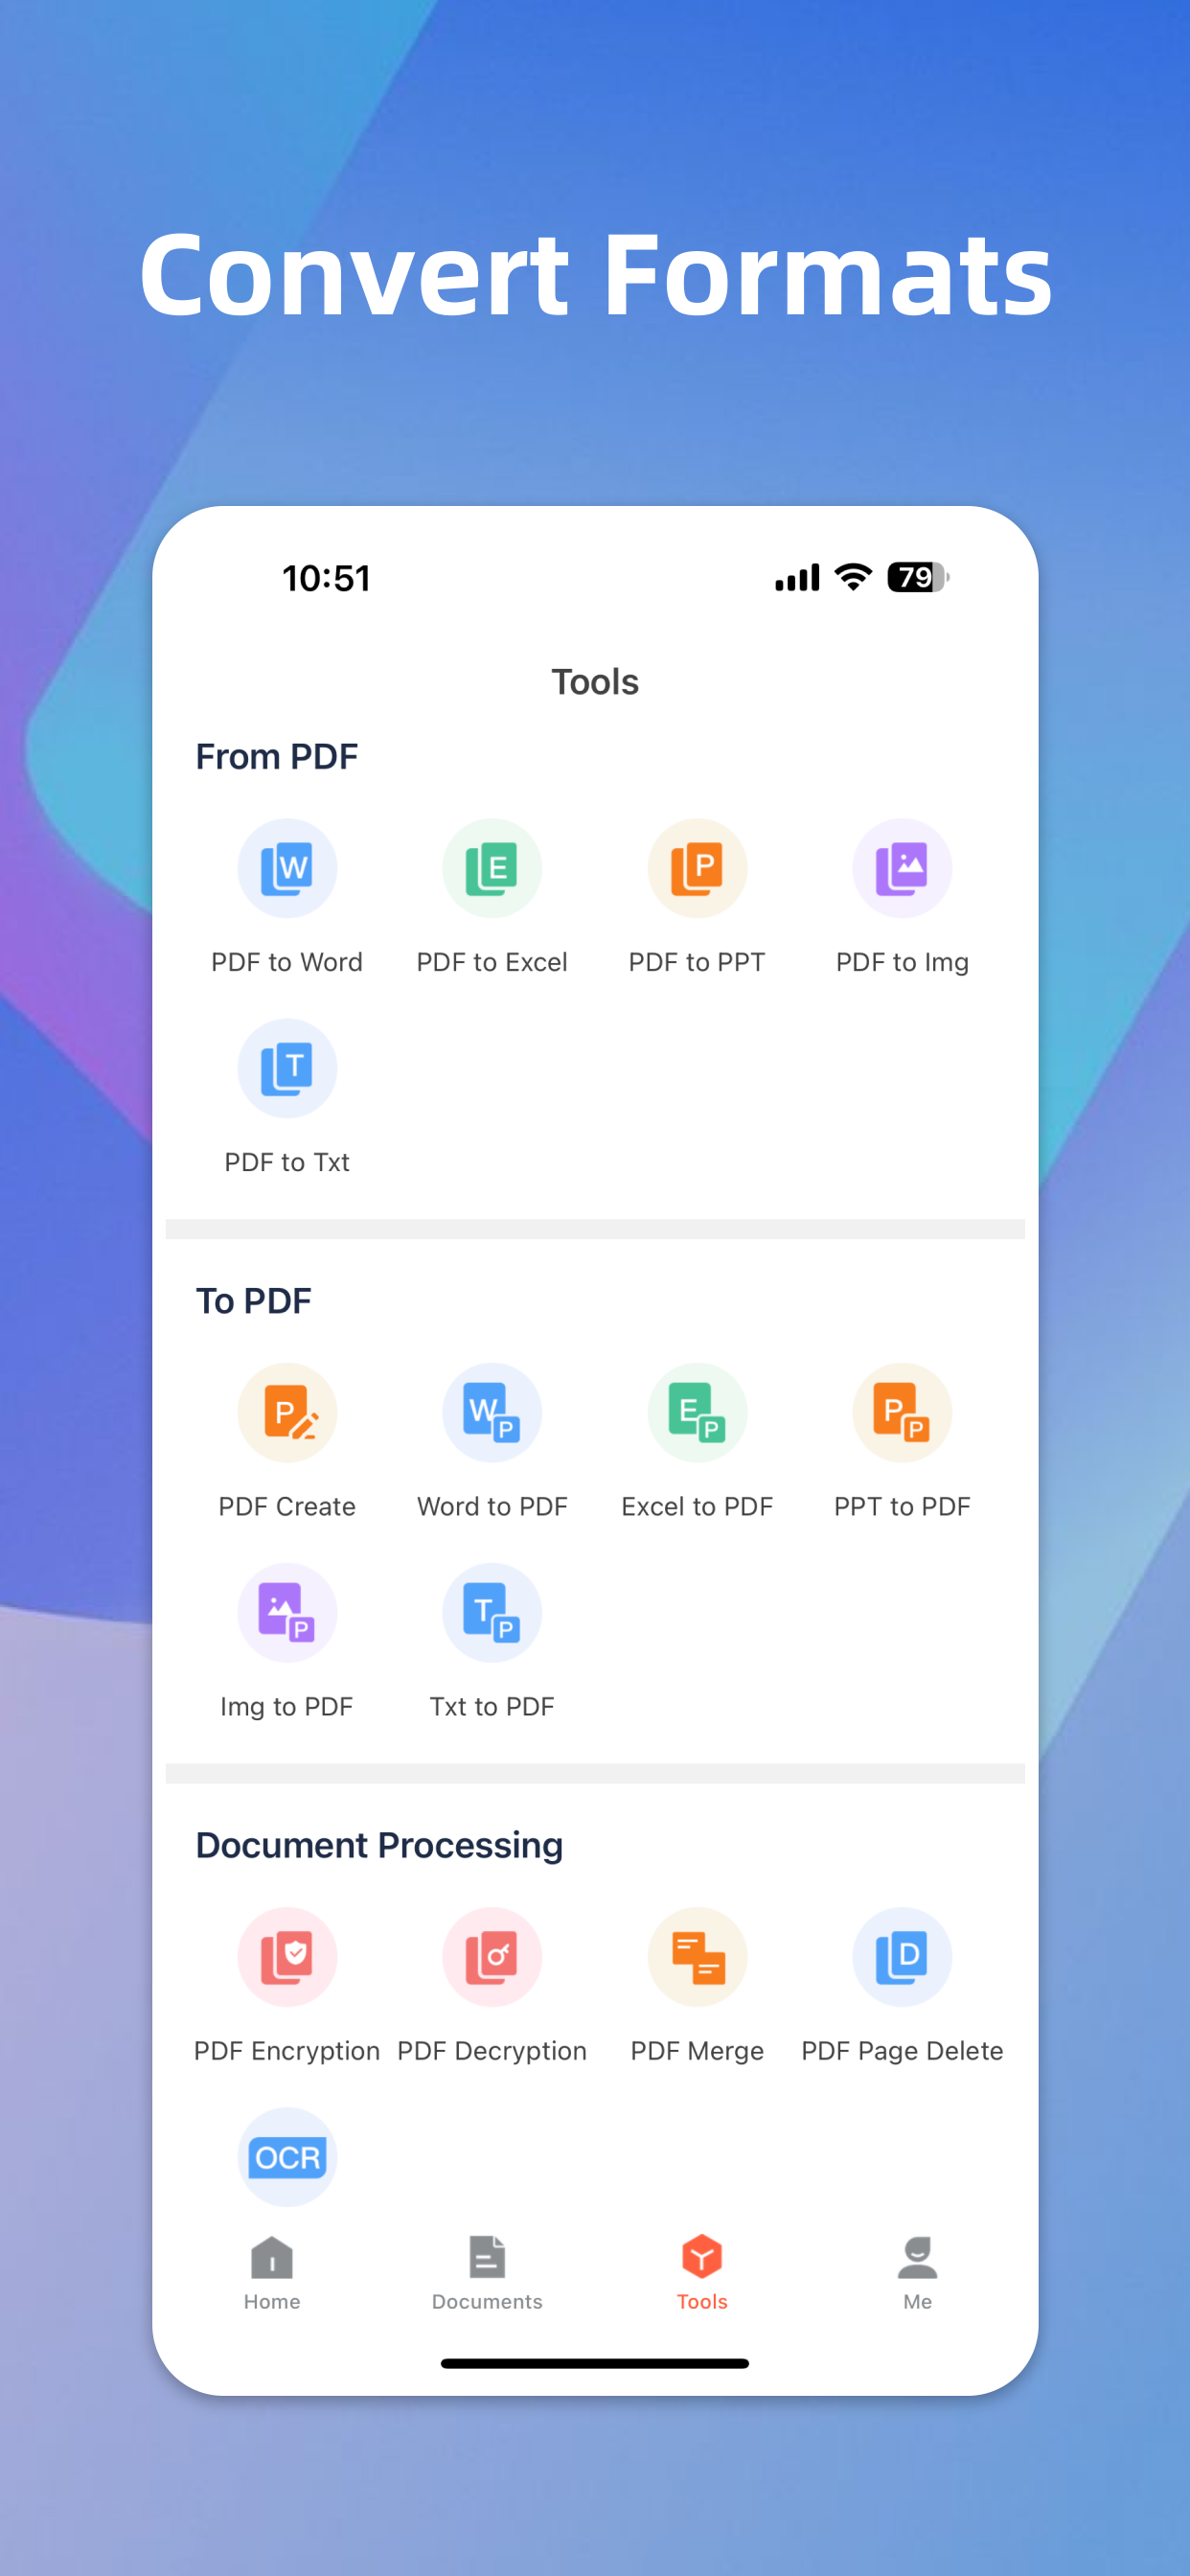Open the PDF to Word converter icon

point(287,868)
